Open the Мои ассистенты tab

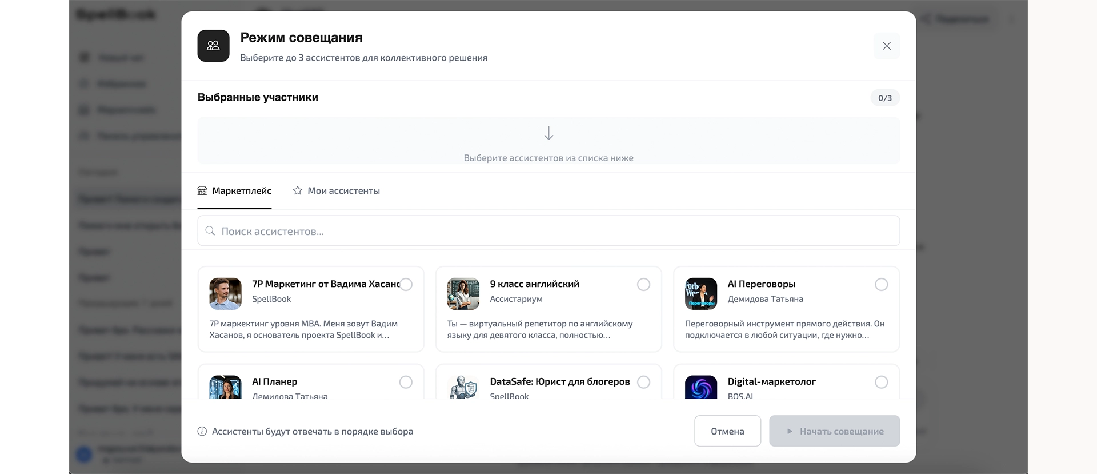[x=336, y=191]
